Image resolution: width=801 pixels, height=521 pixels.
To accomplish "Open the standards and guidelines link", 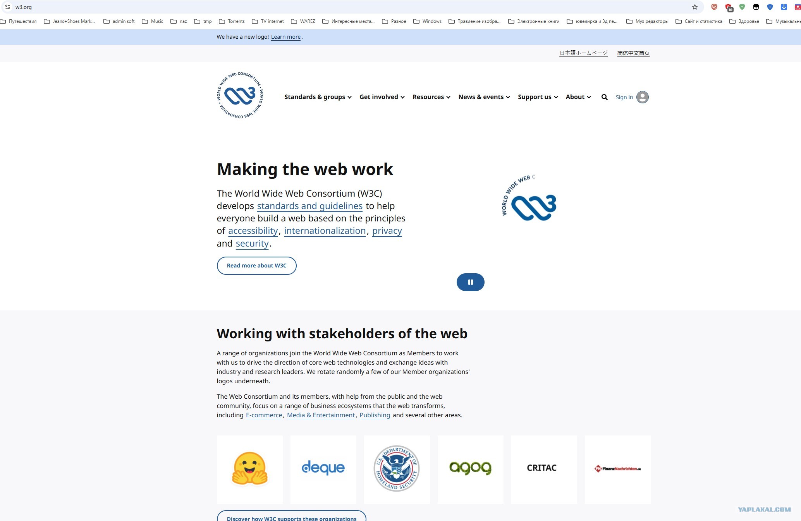I will pyautogui.click(x=309, y=206).
